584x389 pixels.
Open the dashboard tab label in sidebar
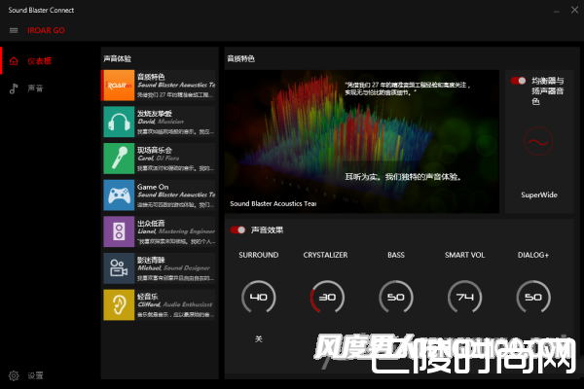(40, 61)
